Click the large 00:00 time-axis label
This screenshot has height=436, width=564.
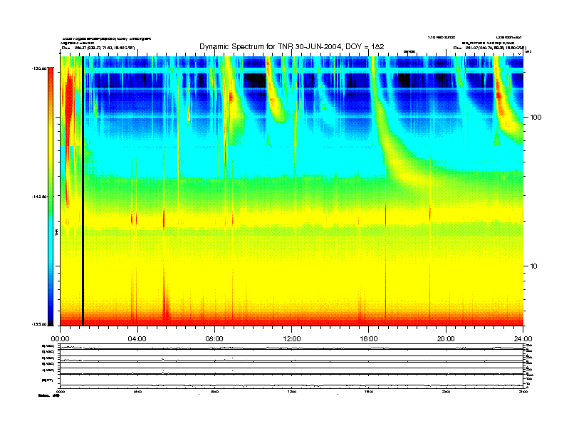[60, 339]
